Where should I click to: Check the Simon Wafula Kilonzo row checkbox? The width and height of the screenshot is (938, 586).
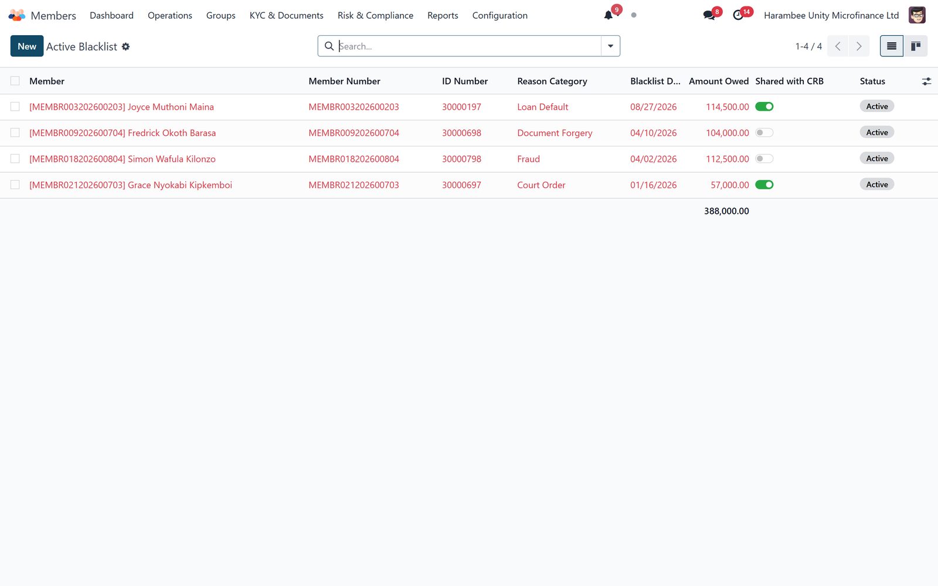click(15, 159)
